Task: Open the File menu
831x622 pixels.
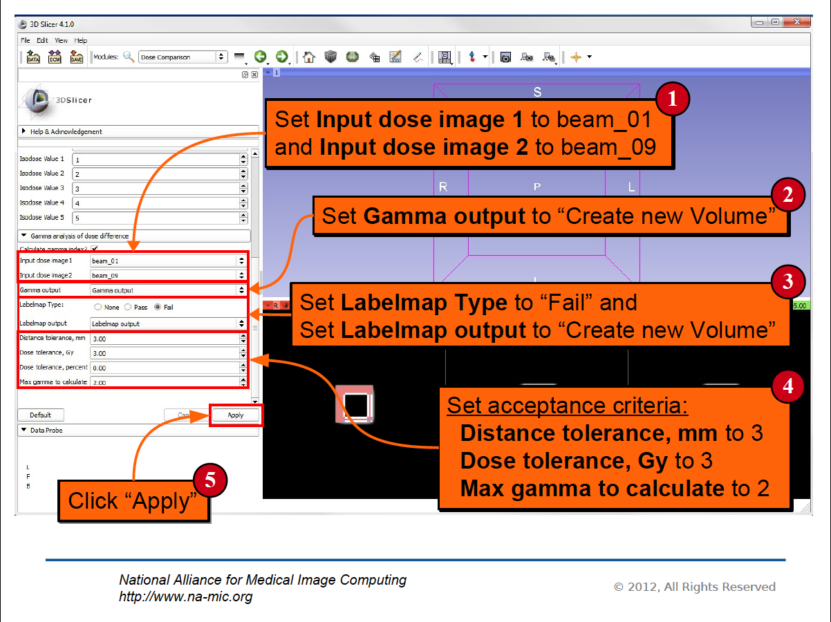Action: coord(26,41)
